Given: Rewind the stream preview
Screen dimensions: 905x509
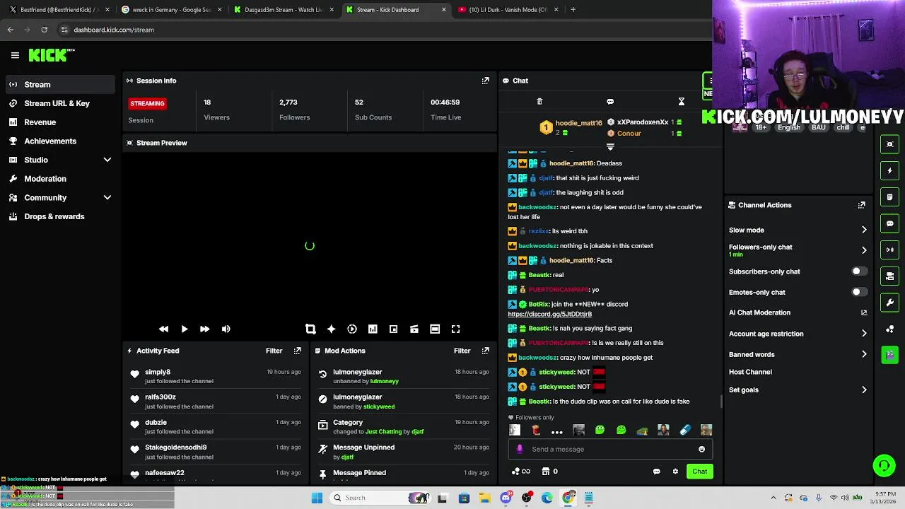Looking at the screenshot, I should (163, 329).
